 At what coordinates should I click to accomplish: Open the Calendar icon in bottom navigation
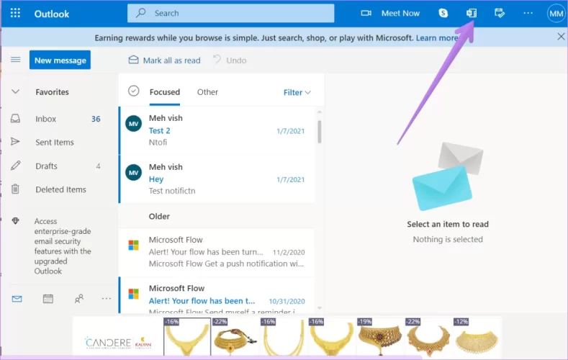point(48,298)
